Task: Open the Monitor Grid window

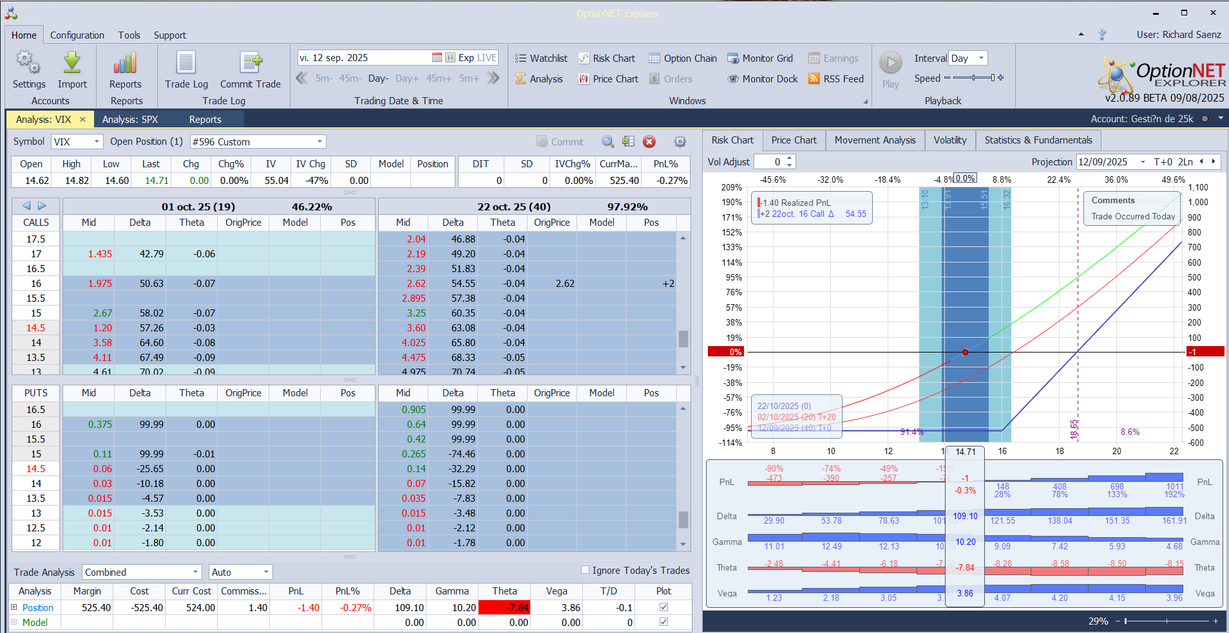Action: [760, 58]
